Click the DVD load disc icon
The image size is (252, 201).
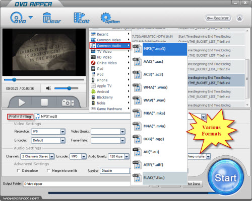(18, 18)
